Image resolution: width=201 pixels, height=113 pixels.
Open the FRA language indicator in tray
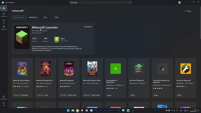click(181, 110)
